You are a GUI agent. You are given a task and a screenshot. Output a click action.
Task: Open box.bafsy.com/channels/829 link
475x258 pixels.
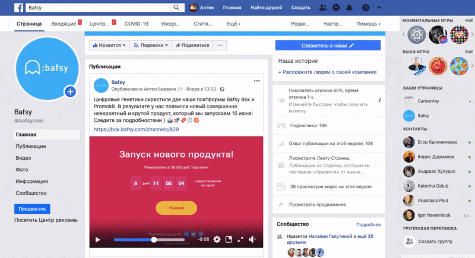point(137,129)
